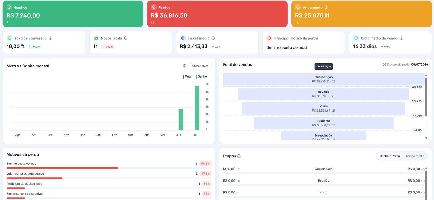
Task: Toggle Meta series in chart legend
Action: point(187,76)
